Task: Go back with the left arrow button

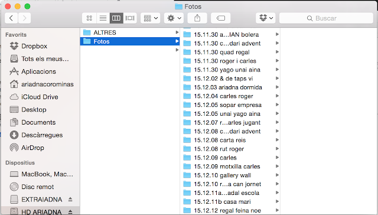Action: pyautogui.click(x=11, y=18)
